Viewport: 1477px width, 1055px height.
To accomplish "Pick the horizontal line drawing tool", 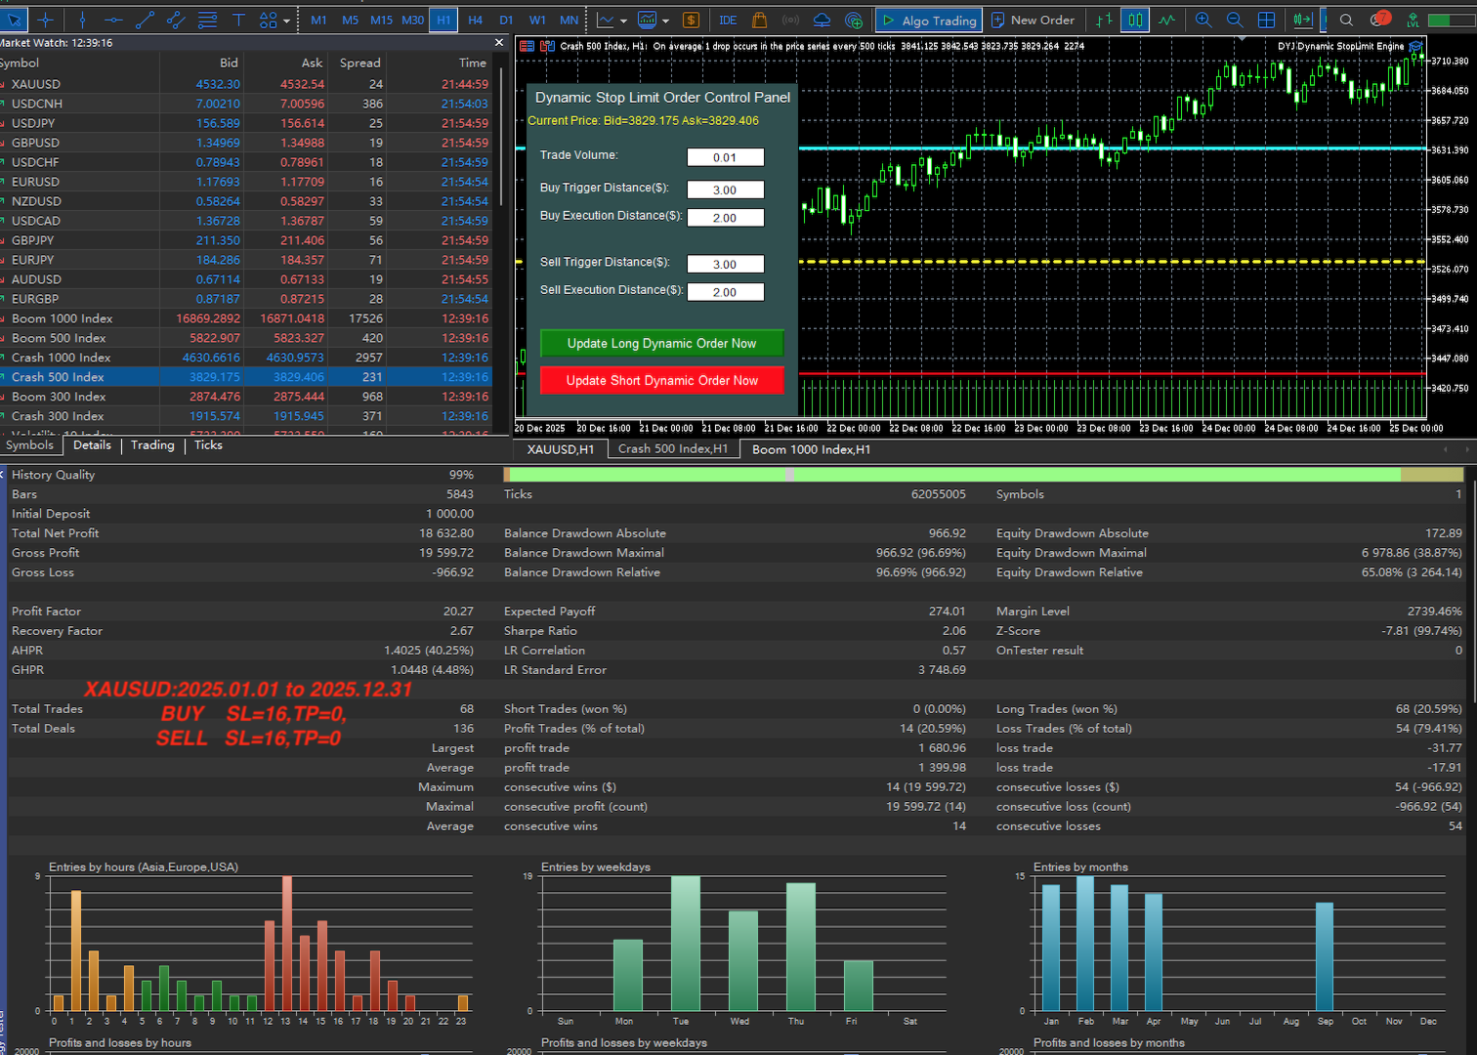I will pyautogui.click(x=113, y=20).
